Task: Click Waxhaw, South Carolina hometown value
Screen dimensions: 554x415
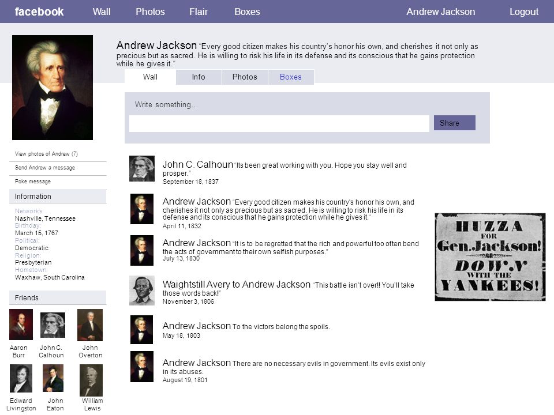Action: (x=50, y=277)
